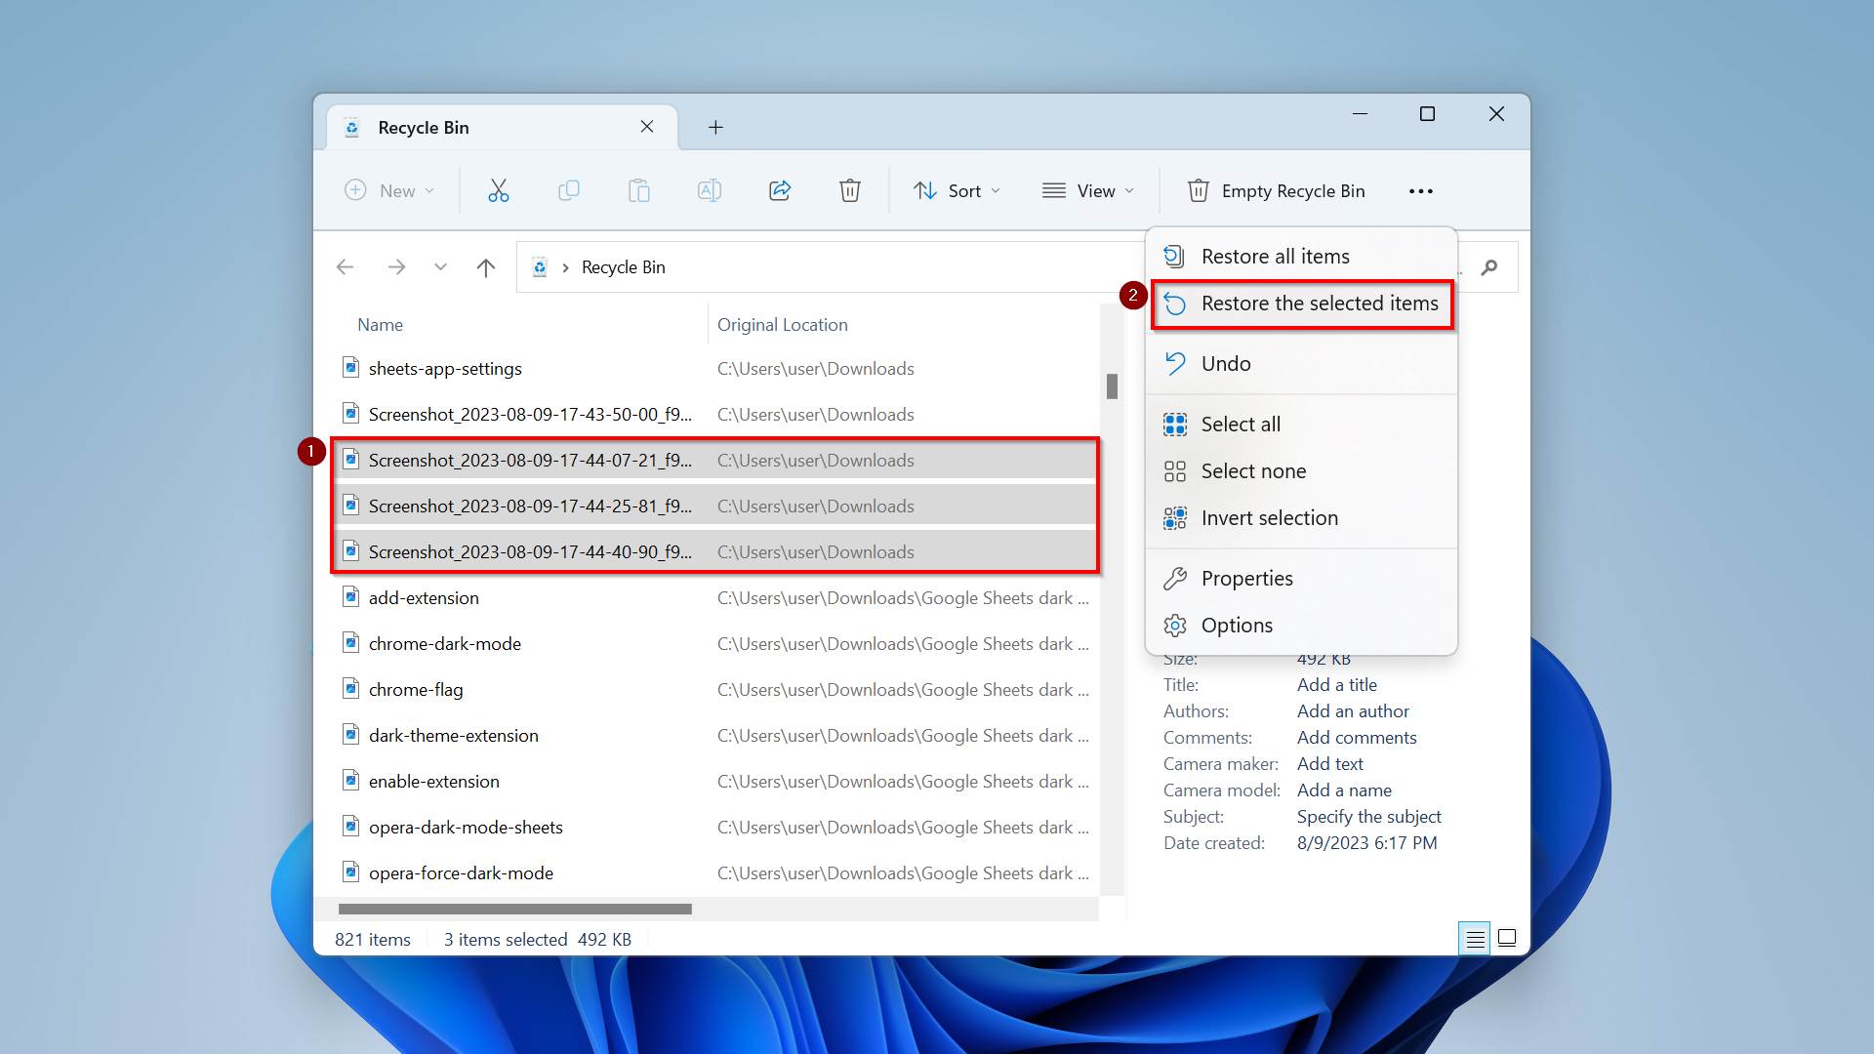
Task: Click the up navigation arrow
Action: [486, 266]
